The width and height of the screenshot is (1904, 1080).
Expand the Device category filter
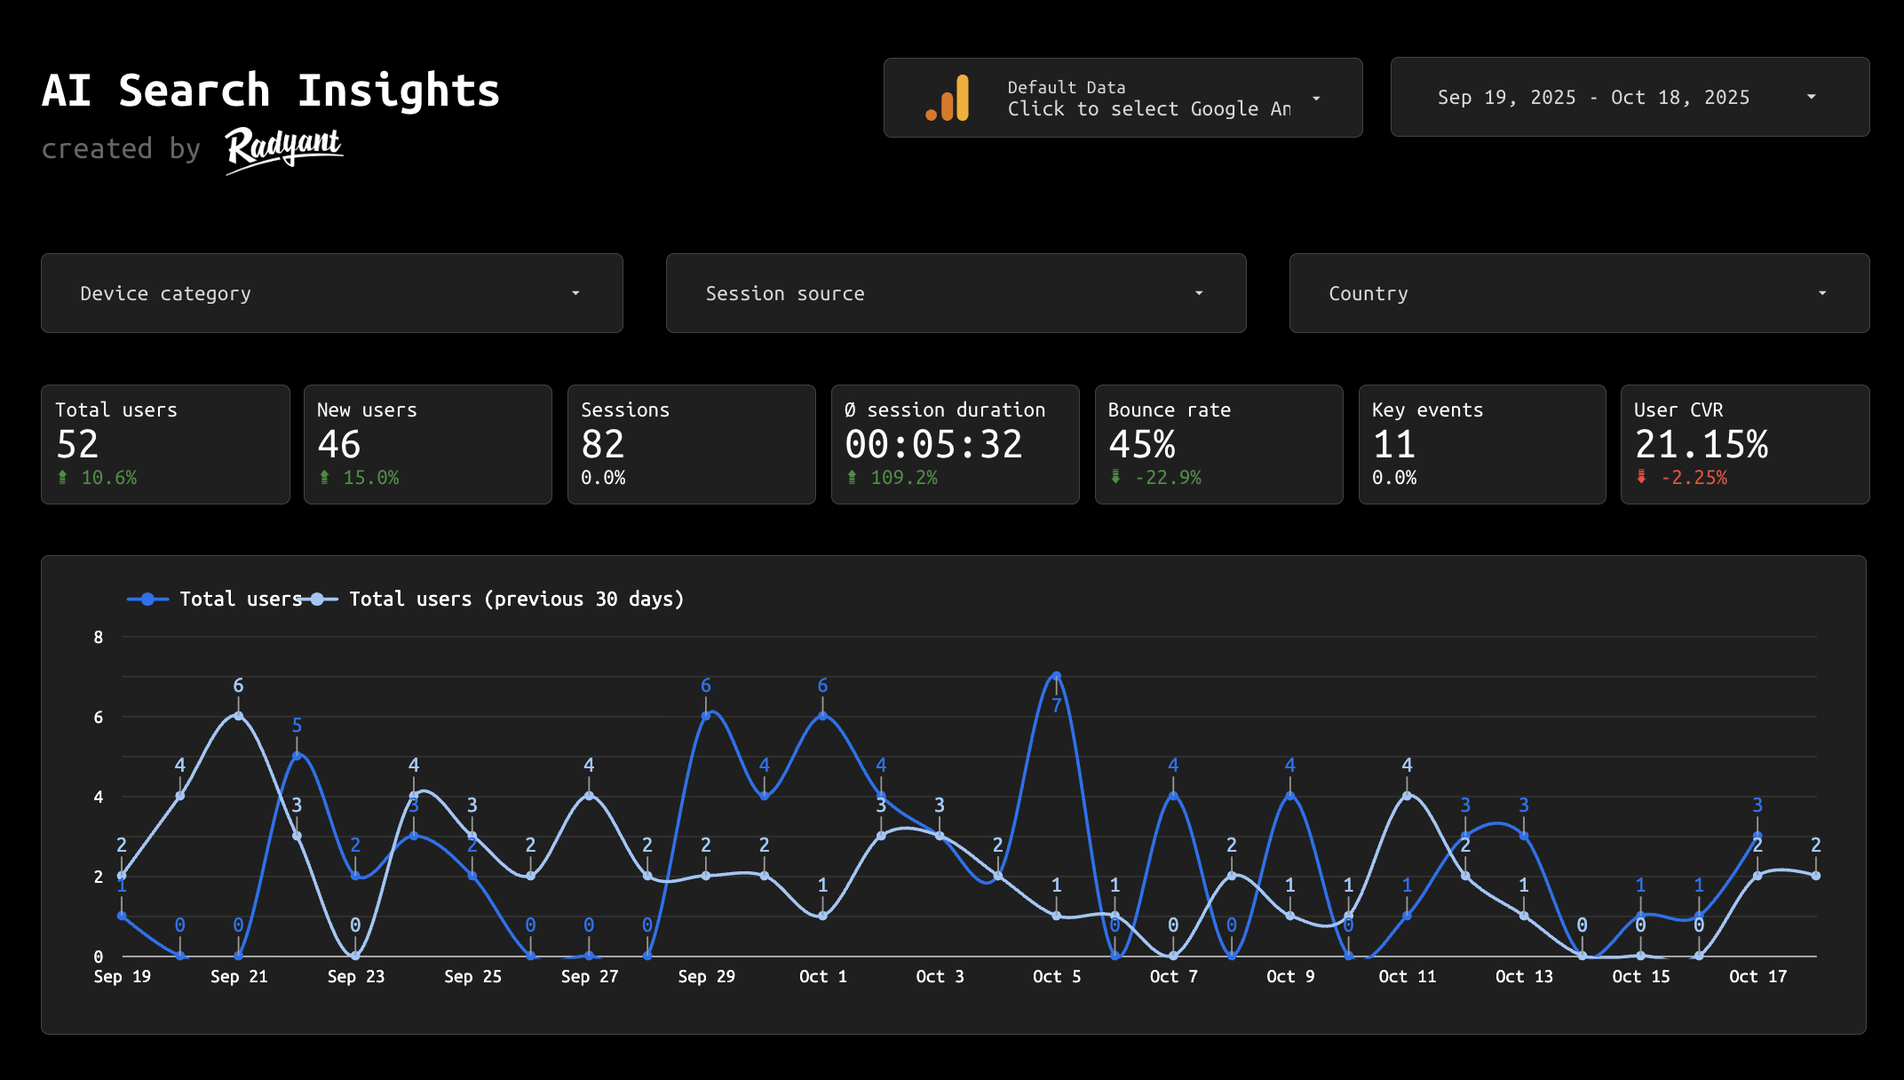(332, 293)
